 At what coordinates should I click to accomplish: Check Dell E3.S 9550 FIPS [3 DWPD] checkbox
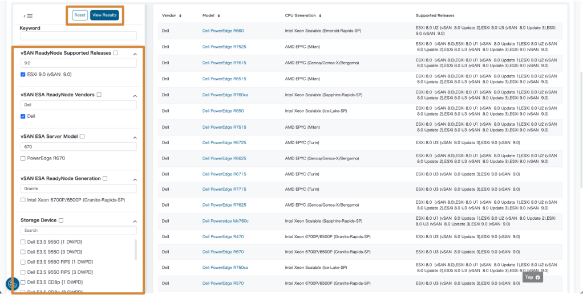tap(23, 272)
